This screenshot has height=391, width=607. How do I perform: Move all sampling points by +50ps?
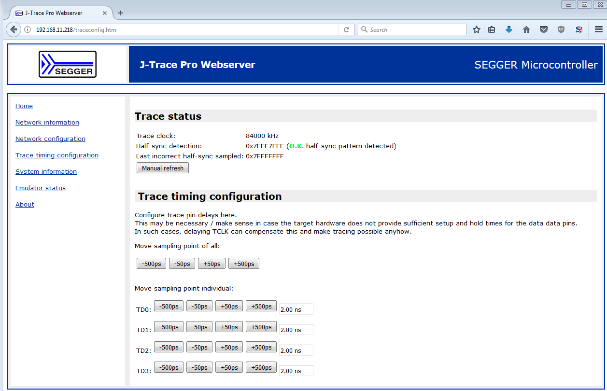coord(212,264)
